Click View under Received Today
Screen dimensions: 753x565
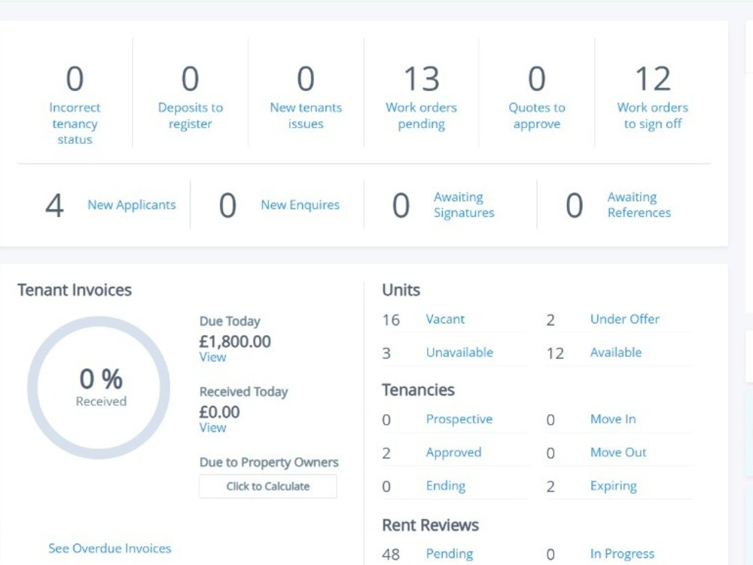(x=213, y=428)
